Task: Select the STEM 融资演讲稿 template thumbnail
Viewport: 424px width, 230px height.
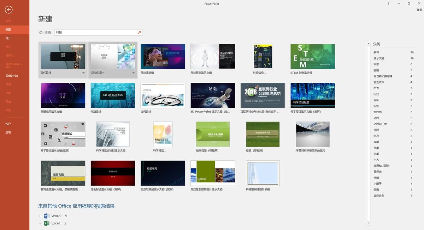Action: click(312, 57)
